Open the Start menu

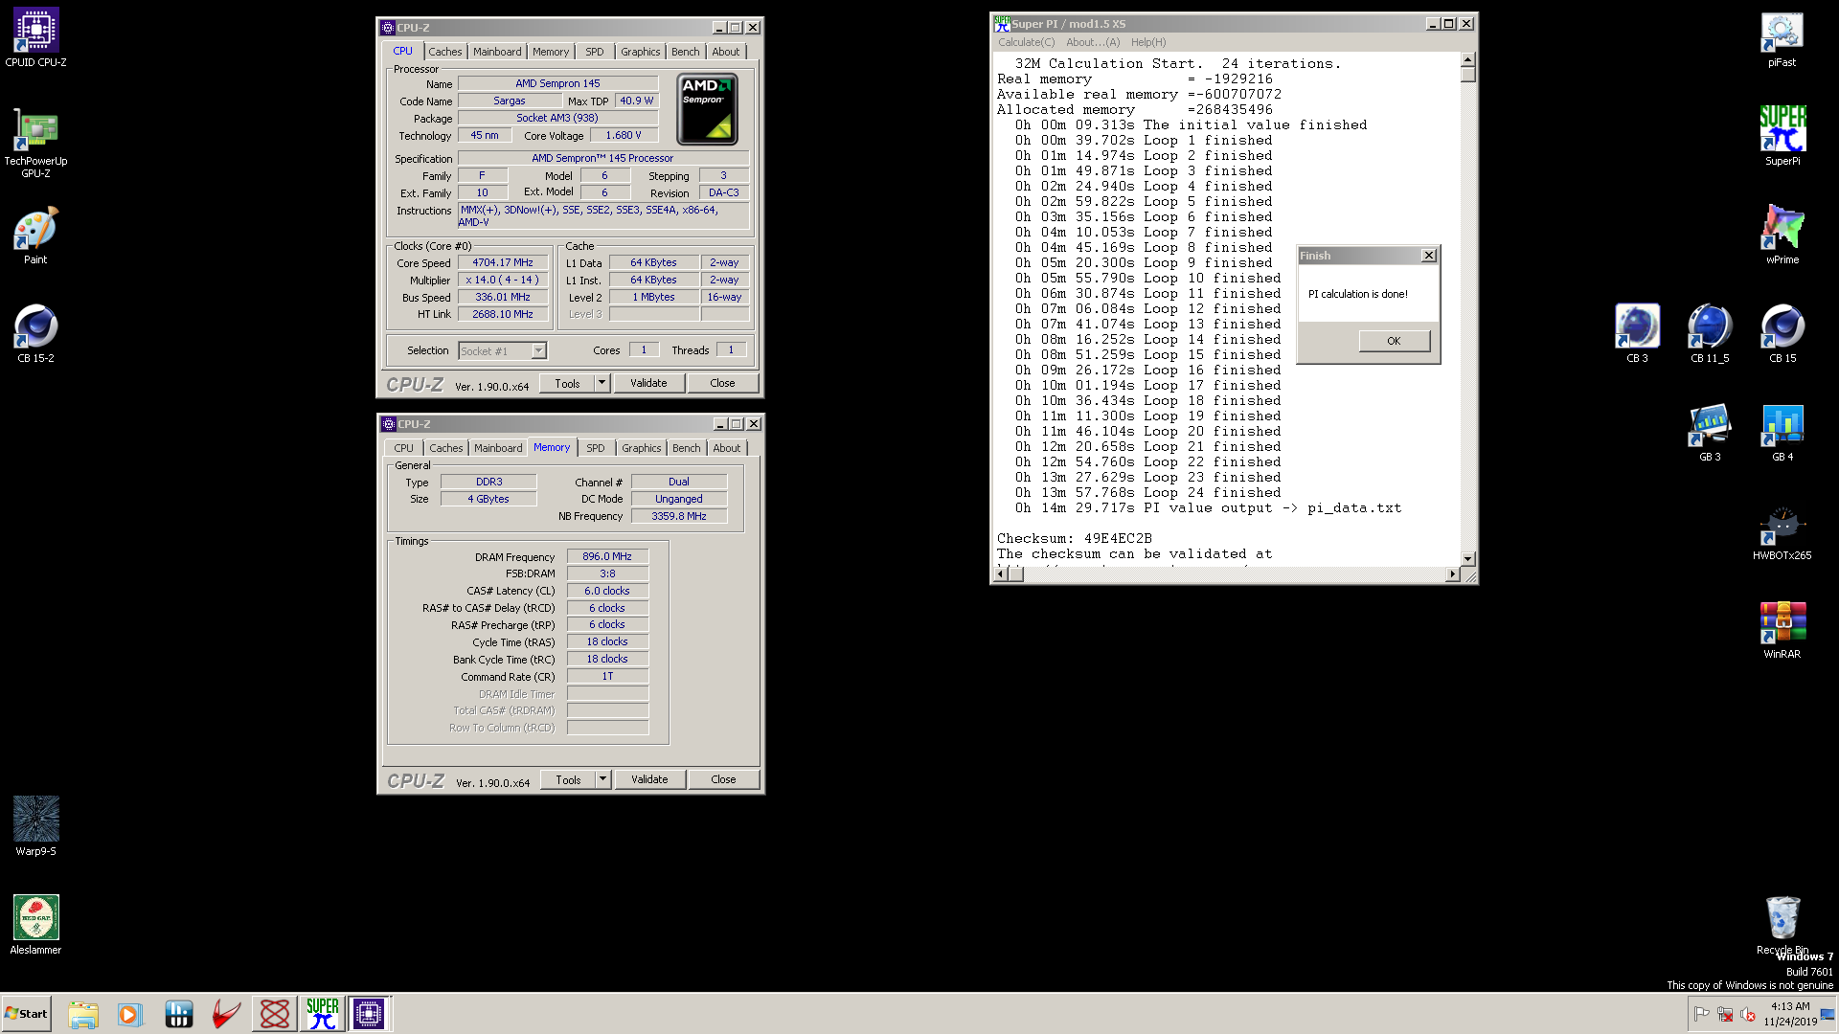pos(27,1014)
